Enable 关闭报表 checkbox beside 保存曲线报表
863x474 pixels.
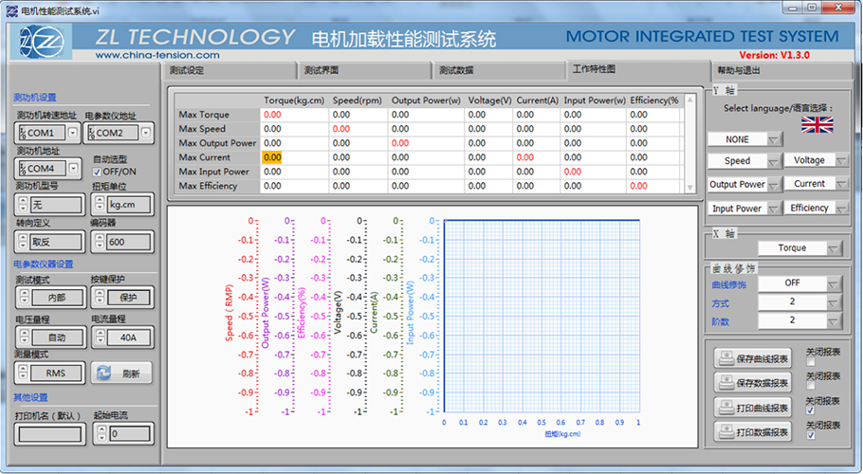pos(810,361)
